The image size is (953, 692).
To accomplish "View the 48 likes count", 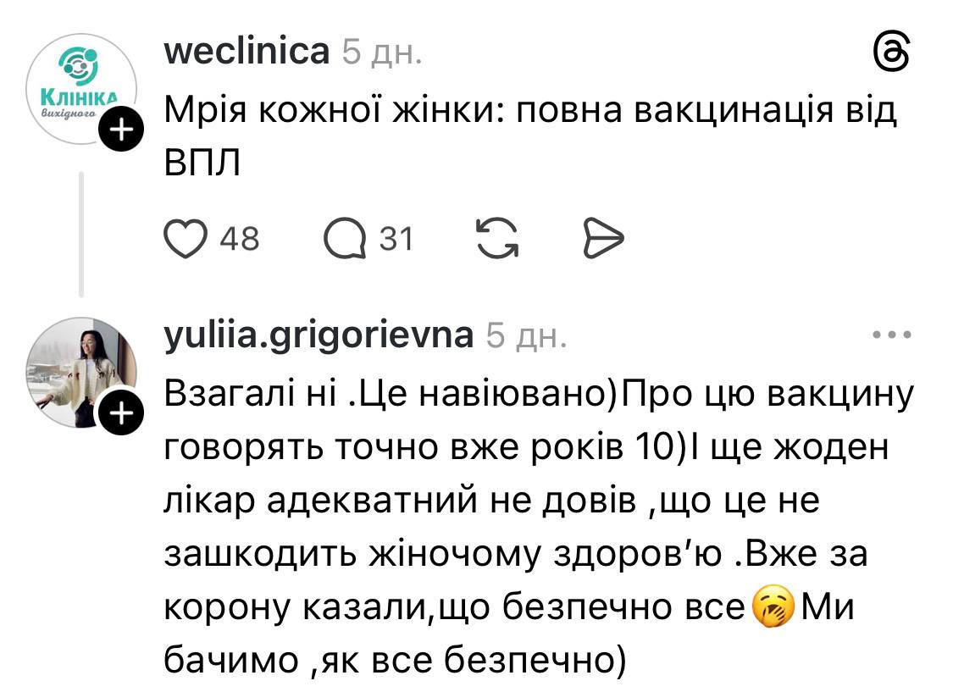I will pos(239,238).
